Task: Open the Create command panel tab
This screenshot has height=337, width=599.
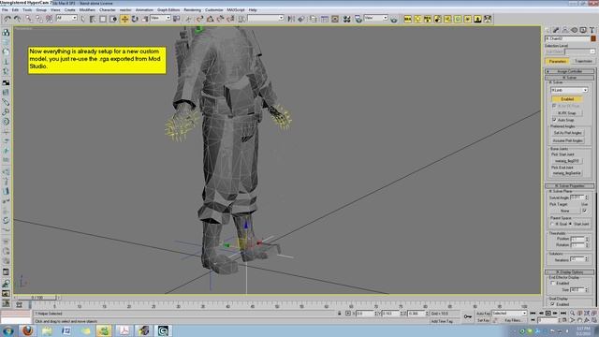Action: click(x=548, y=30)
